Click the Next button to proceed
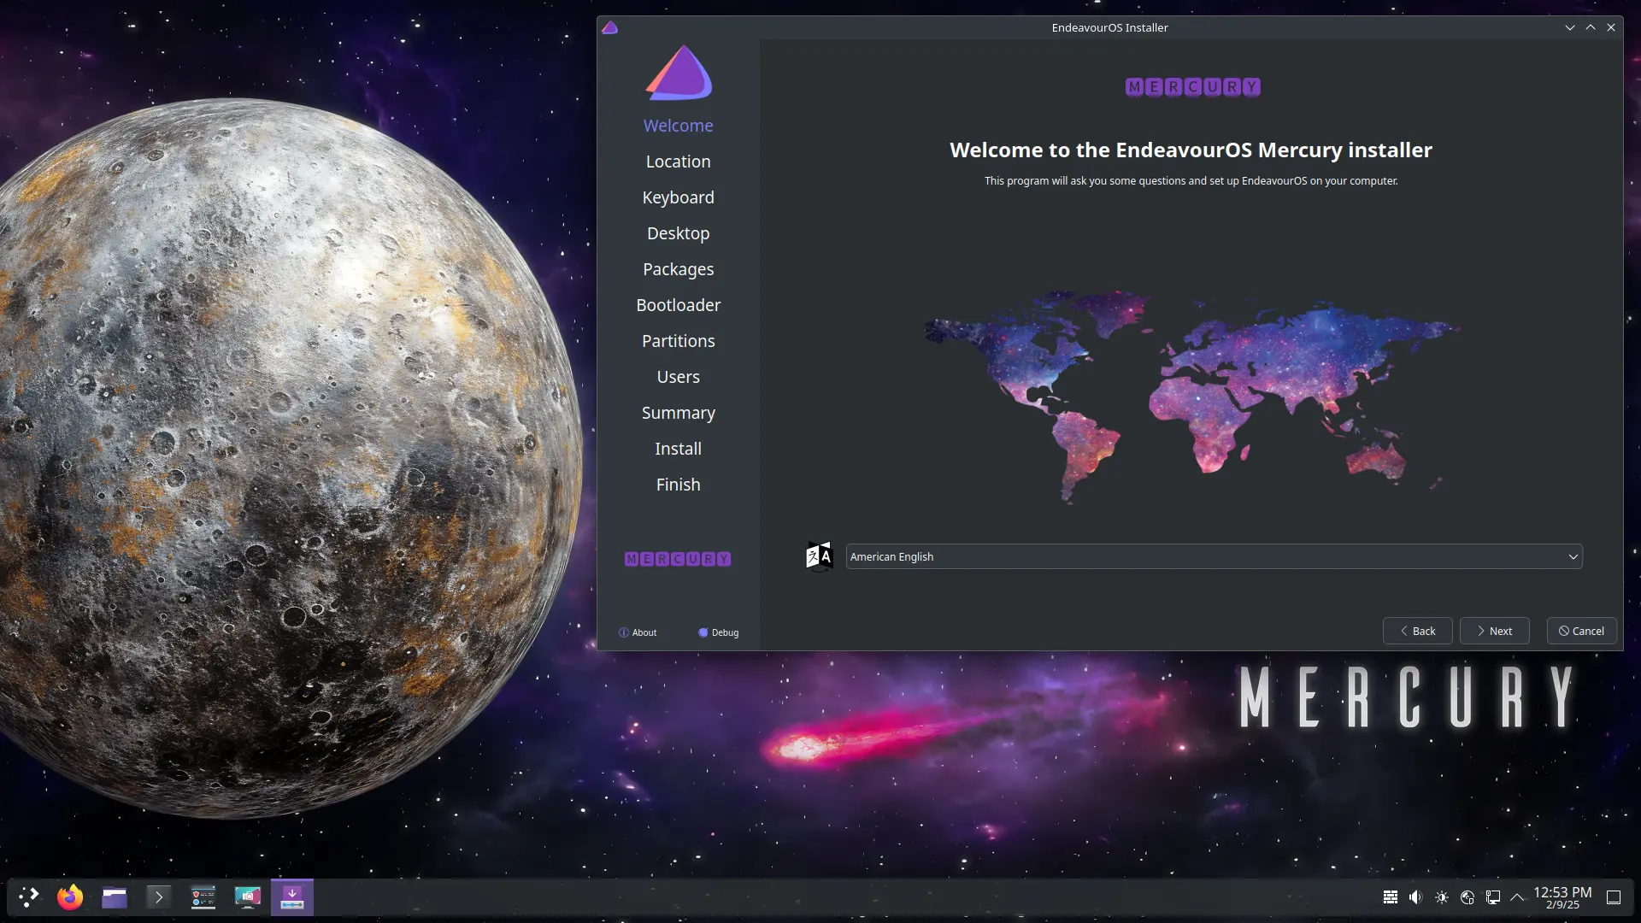The height and width of the screenshot is (923, 1641). (x=1493, y=630)
